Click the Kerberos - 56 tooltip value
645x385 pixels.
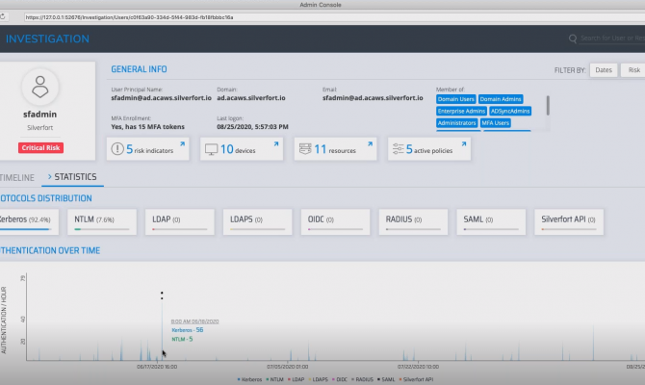[187, 330]
